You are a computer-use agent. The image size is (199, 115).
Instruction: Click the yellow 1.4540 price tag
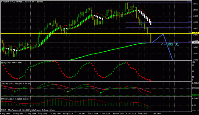pos(195,33)
